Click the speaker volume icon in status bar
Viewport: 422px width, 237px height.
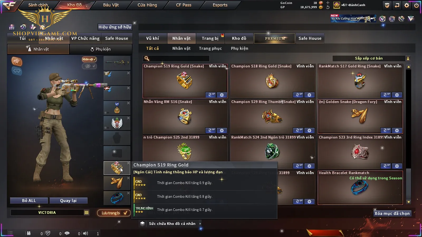85,233
